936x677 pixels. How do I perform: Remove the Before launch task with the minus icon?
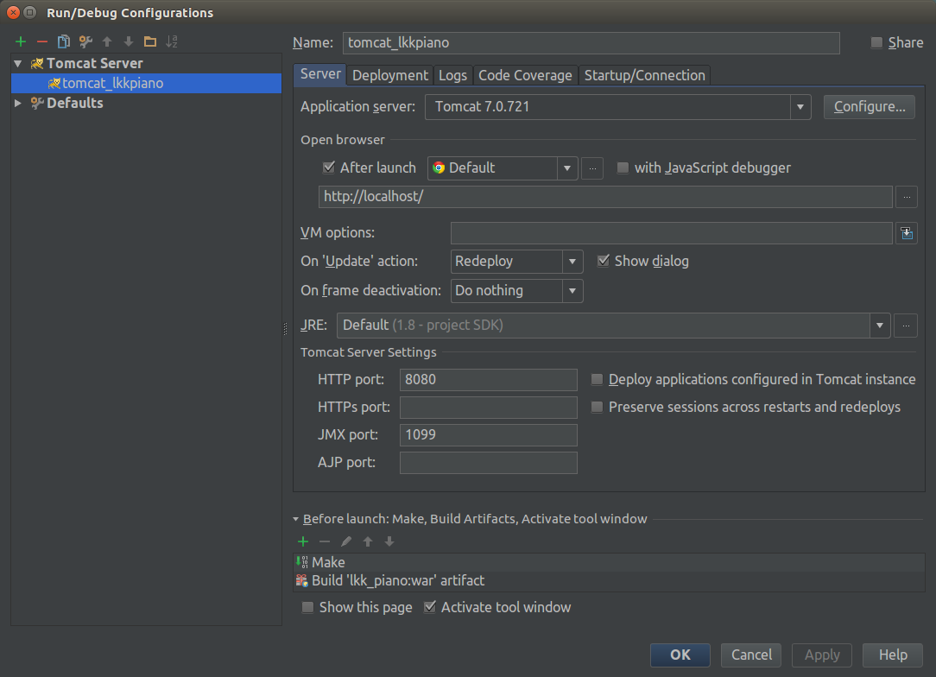point(325,541)
